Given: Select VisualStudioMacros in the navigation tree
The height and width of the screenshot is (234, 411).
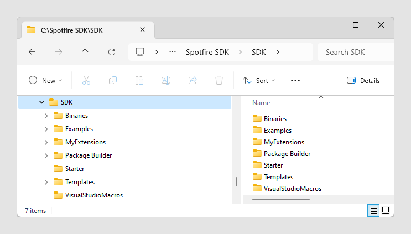Looking at the screenshot, I should click(x=94, y=195).
